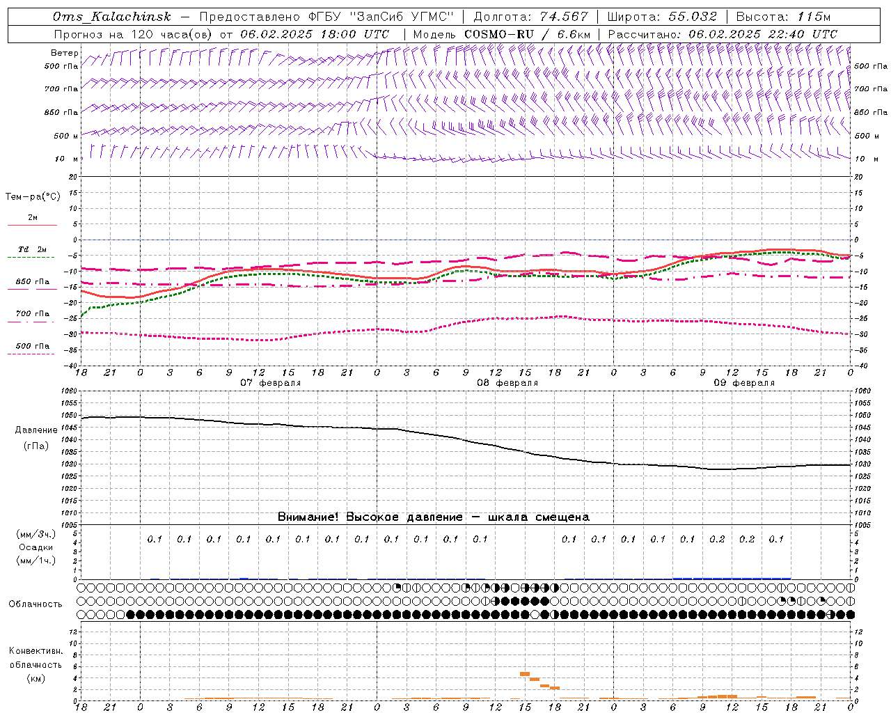891x713 pixels.
Task: Click the 09 февраля date label
Action: tap(744, 383)
